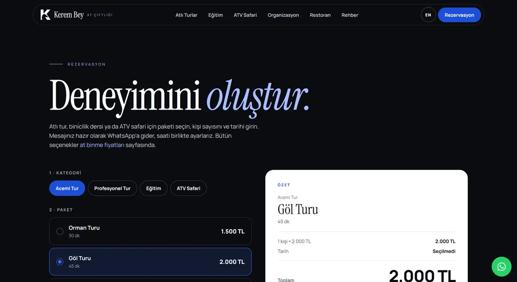Open WhatsApp chat floating icon
The height and width of the screenshot is (282, 517).
(501, 267)
